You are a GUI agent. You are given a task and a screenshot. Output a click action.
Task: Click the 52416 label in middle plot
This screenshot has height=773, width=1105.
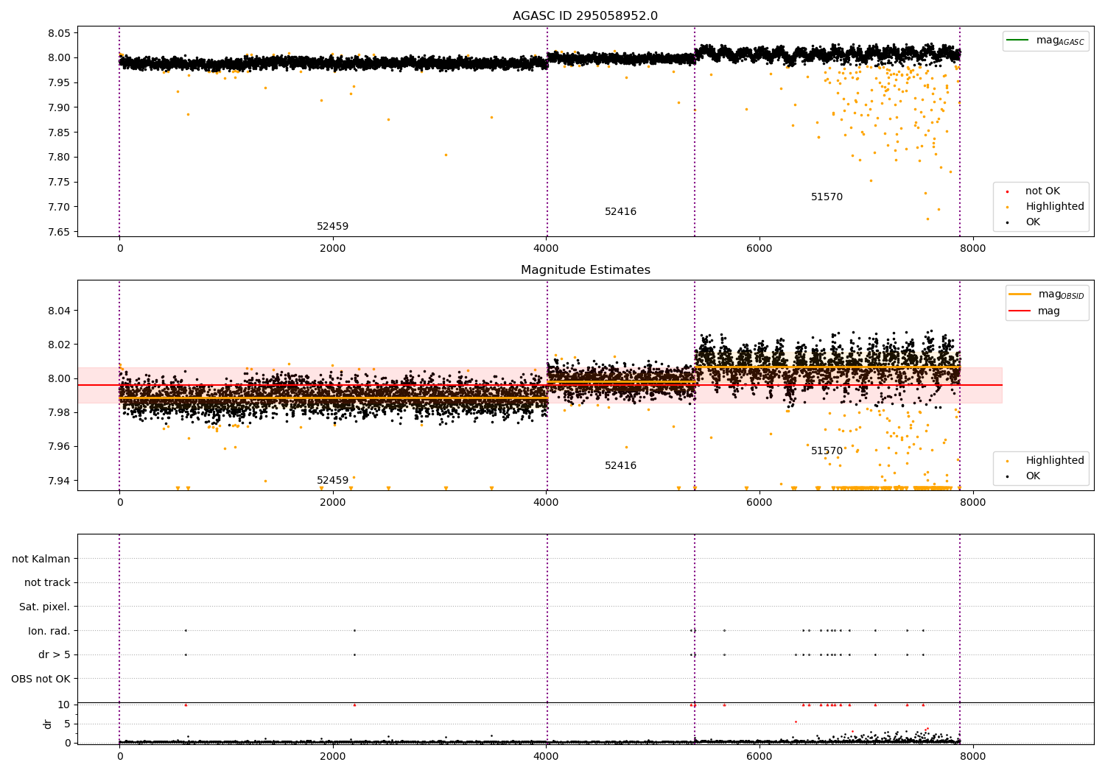click(x=620, y=466)
